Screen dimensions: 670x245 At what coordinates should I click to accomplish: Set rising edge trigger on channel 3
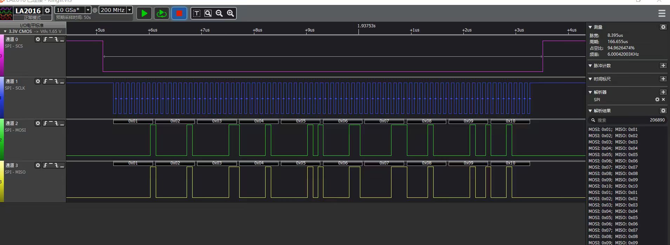pos(45,165)
